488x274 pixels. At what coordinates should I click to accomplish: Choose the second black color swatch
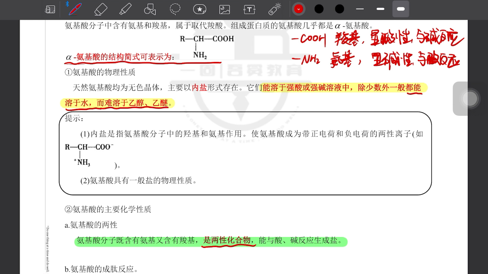(x=340, y=9)
